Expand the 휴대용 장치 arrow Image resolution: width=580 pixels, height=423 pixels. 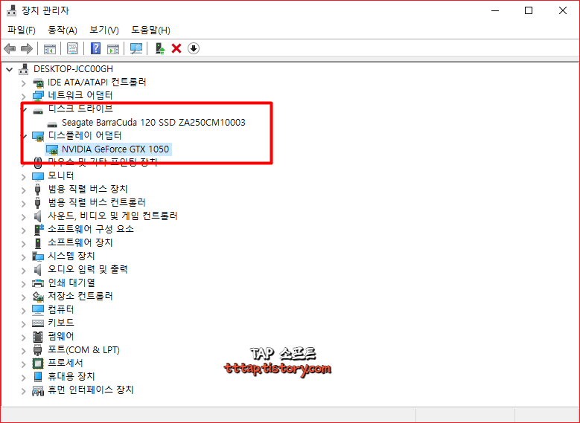[24, 378]
